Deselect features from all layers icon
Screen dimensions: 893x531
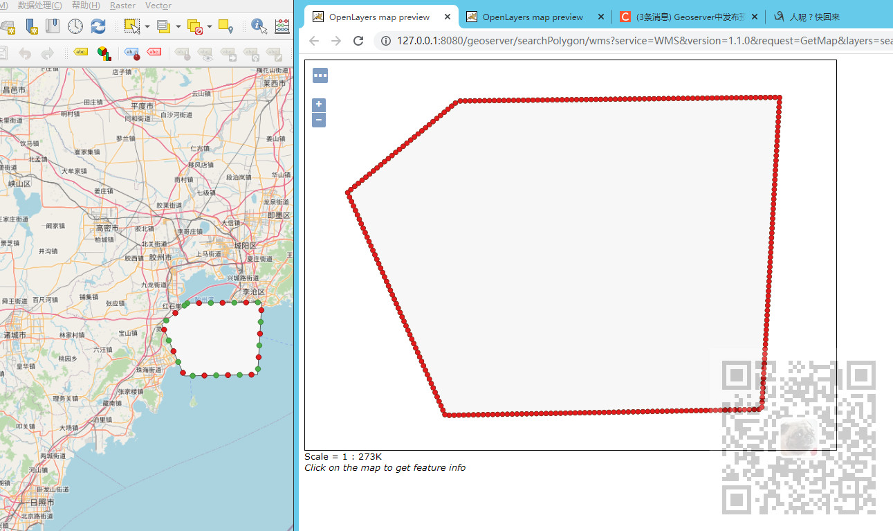(195, 27)
